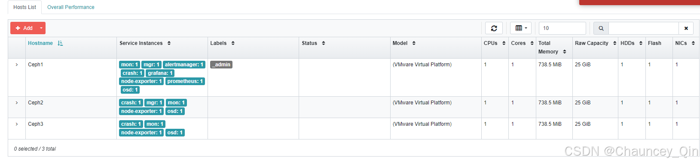Switch to the Overall Performance tab
Screen dimensions: 700x163
pyautogui.click(x=71, y=7)
